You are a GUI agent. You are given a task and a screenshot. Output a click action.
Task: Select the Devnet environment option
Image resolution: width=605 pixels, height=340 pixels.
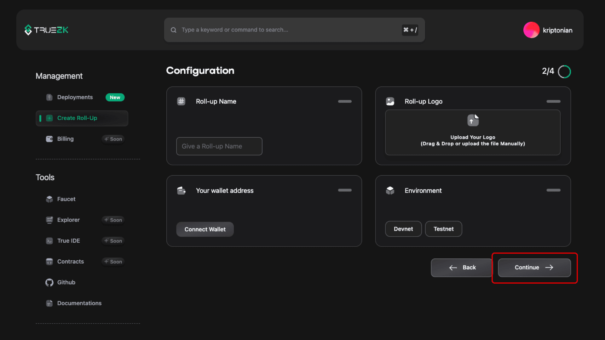[x=403, y=229]
